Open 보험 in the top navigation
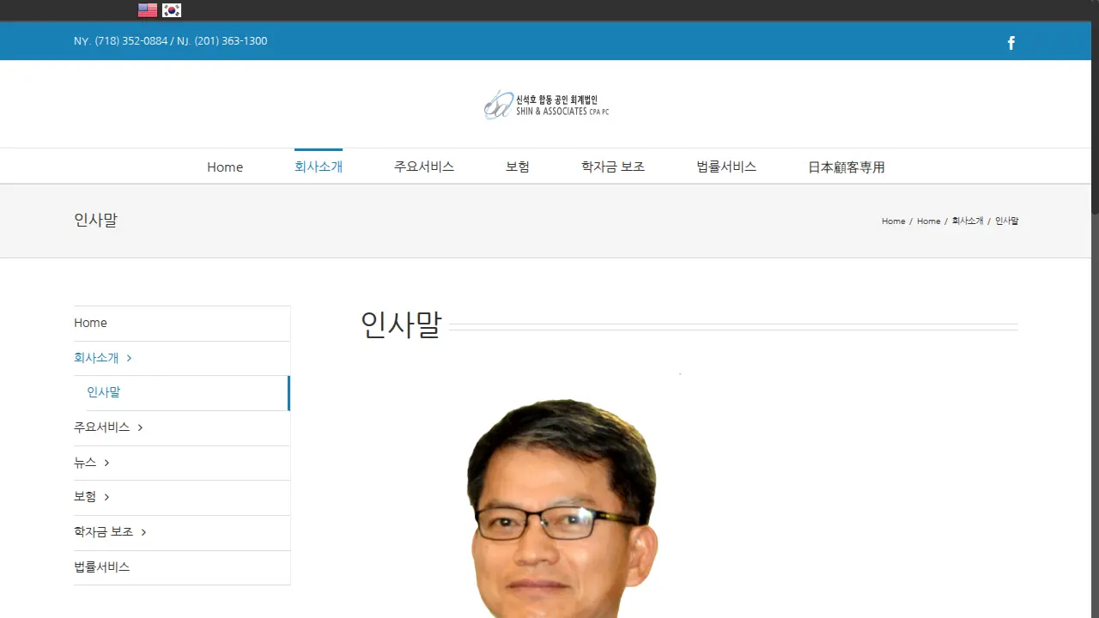This screenshot has width=1099, height=618. [x=518, y=167]
